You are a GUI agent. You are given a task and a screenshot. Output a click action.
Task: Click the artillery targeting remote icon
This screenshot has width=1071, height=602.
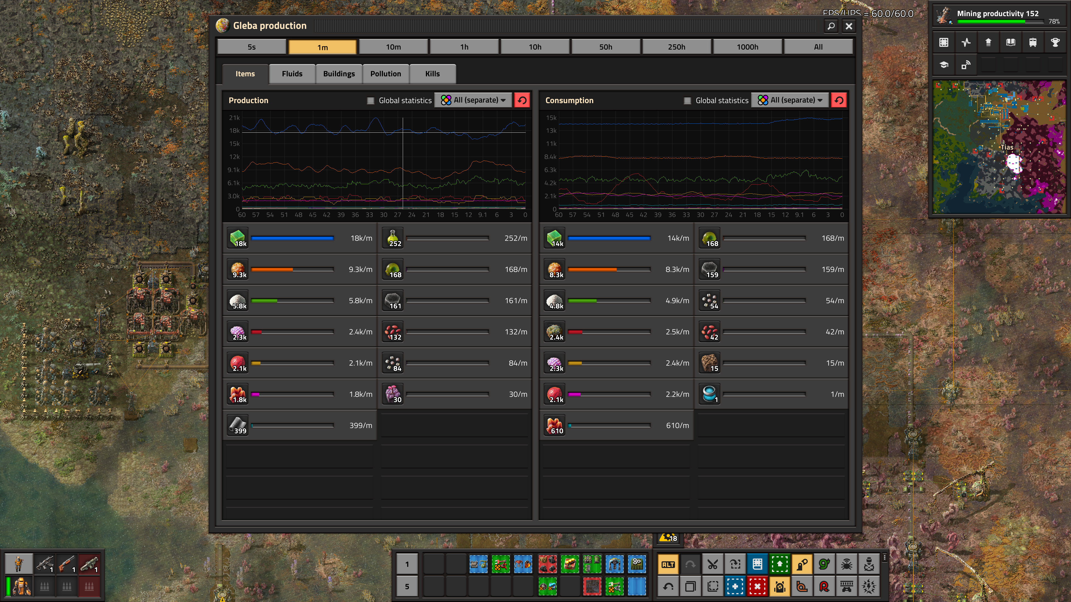pos(869,564)
